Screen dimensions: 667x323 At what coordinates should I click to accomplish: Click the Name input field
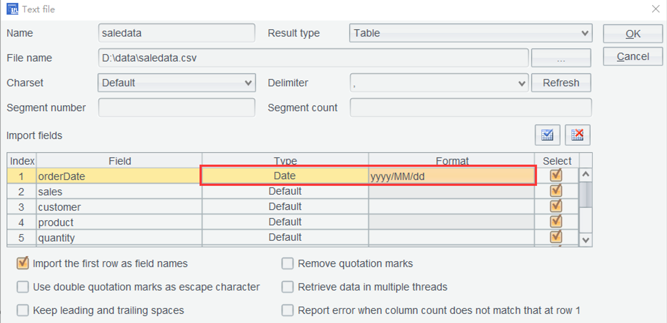tap(176, 33)
